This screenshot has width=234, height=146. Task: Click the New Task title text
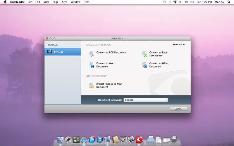pyautogui.click(x=118, y=39)
